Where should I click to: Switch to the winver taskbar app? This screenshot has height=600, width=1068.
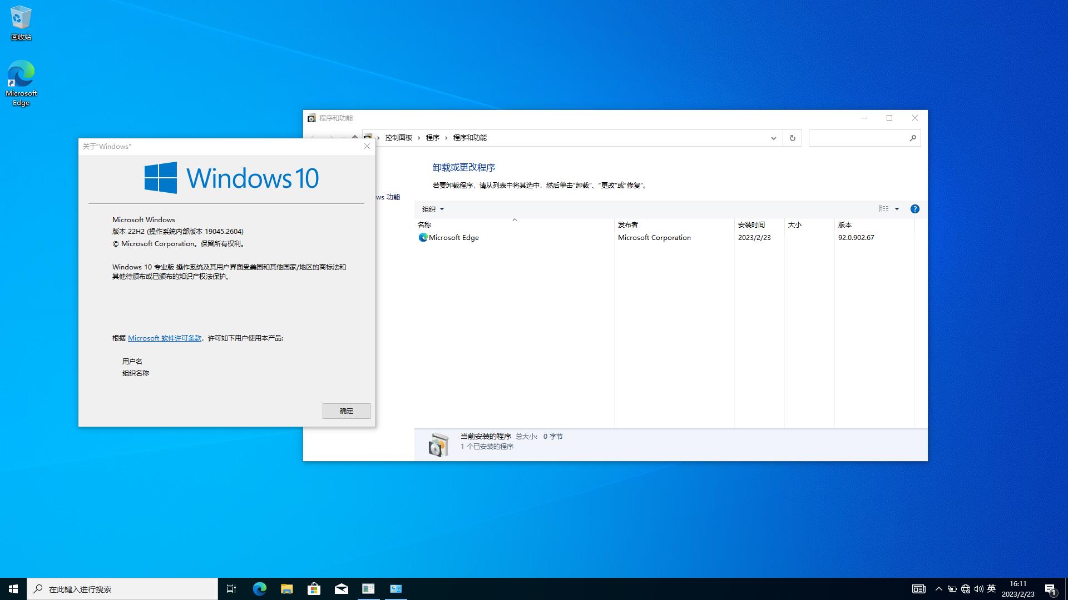pyautogui.click(x=368, y=589)
